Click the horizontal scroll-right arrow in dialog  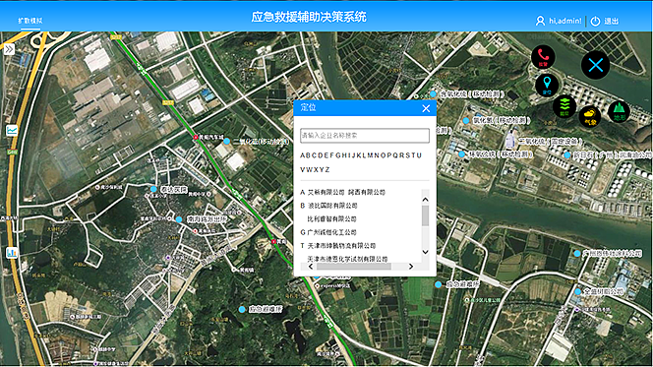(411, 267)
